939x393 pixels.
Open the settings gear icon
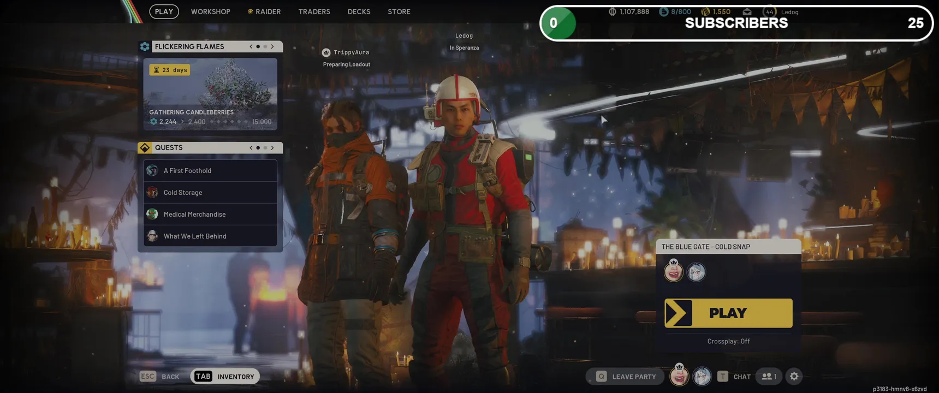click(794, 376)
